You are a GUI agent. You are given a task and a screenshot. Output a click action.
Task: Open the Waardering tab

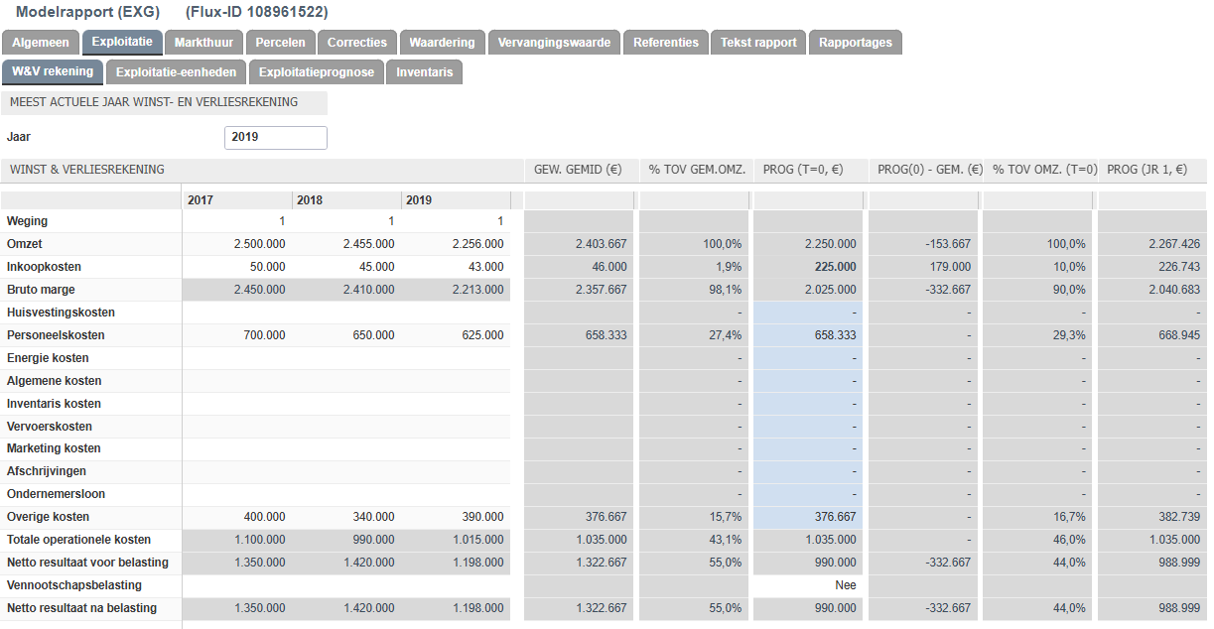click(x=443, y=43)
